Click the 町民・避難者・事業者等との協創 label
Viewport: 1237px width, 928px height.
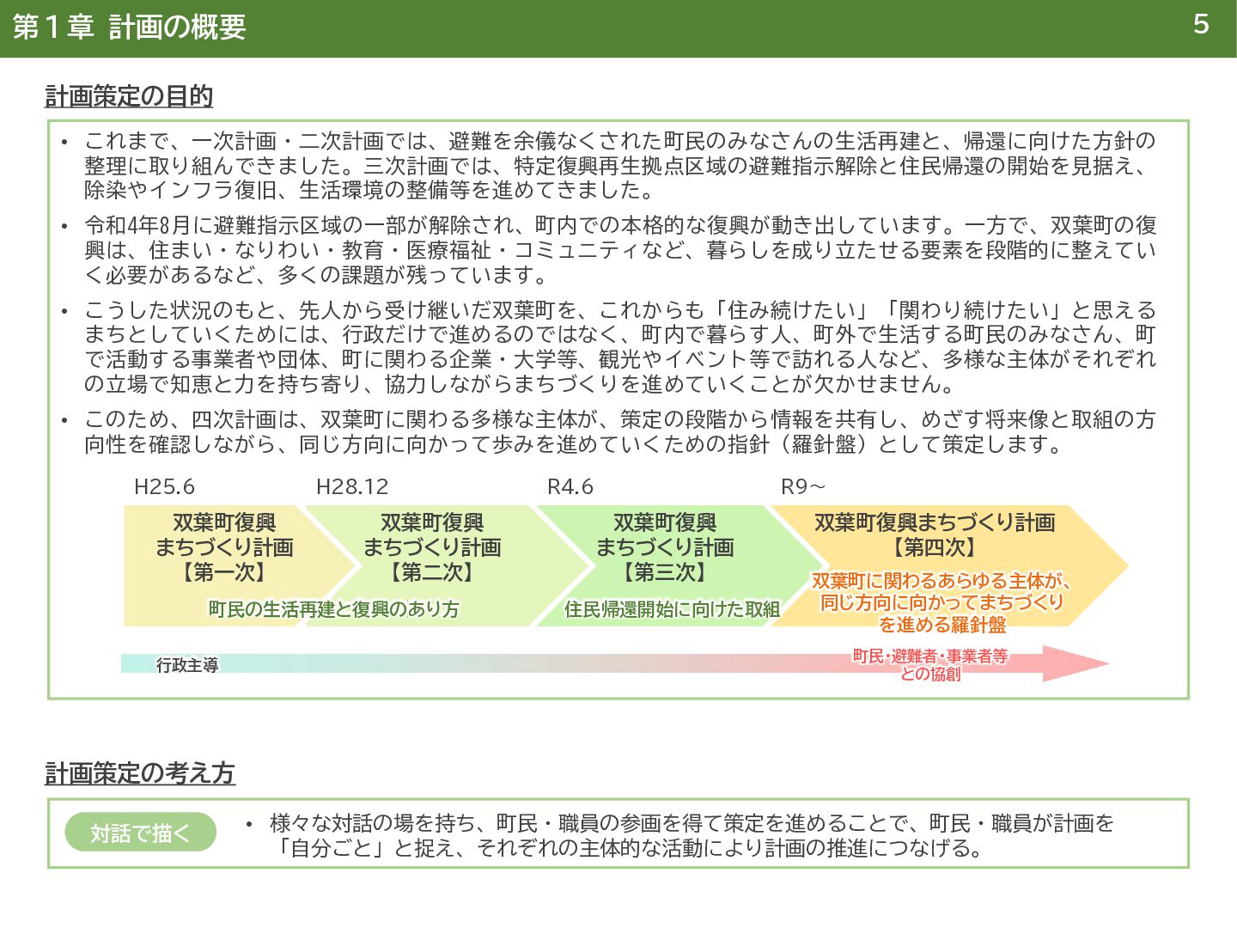[930, 665]
